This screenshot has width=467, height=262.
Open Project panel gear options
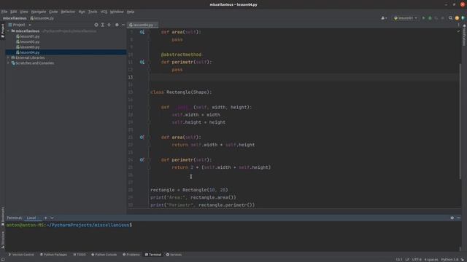point(117,25)
